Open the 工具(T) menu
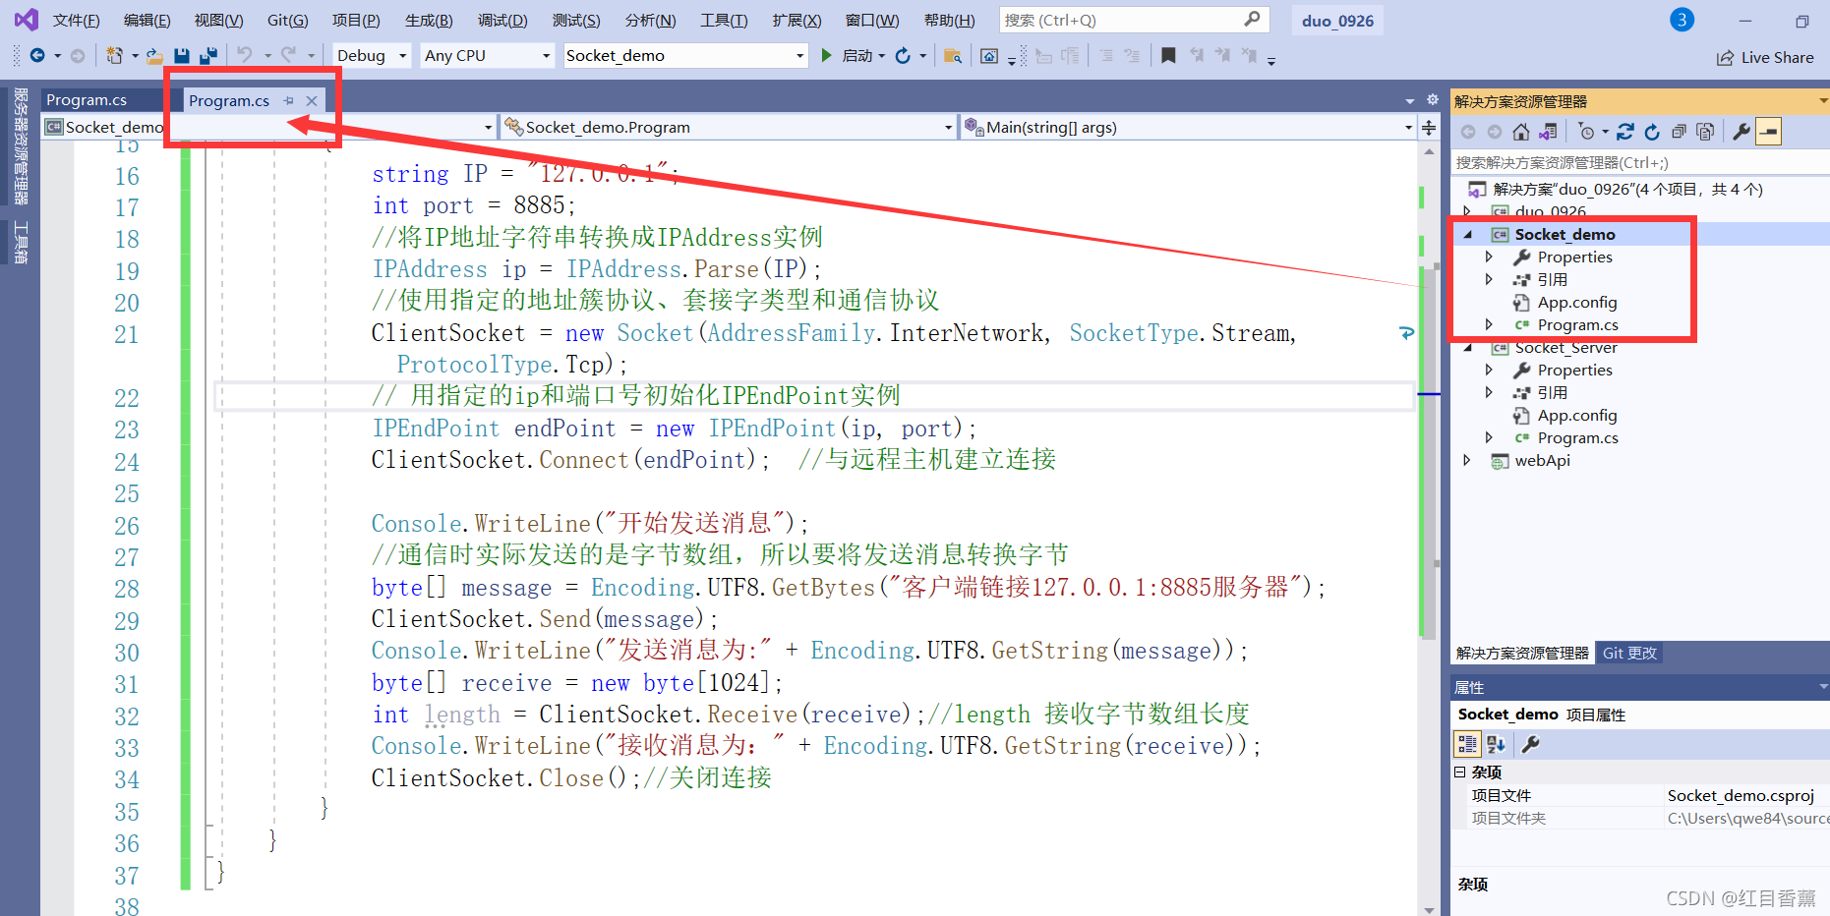This screenshot has width=1830, height=916. [724, 21]
